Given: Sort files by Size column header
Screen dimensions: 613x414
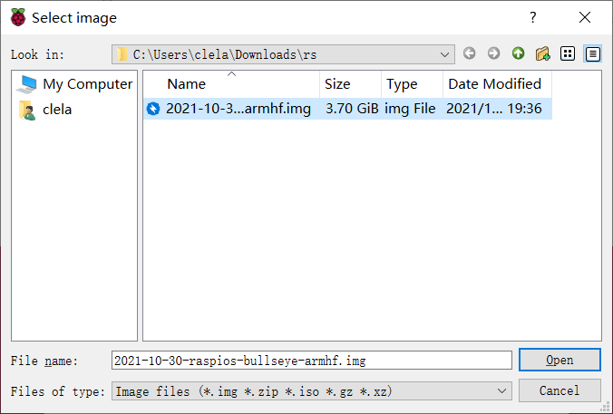Looking at the screenshot, I should (350, 84).
